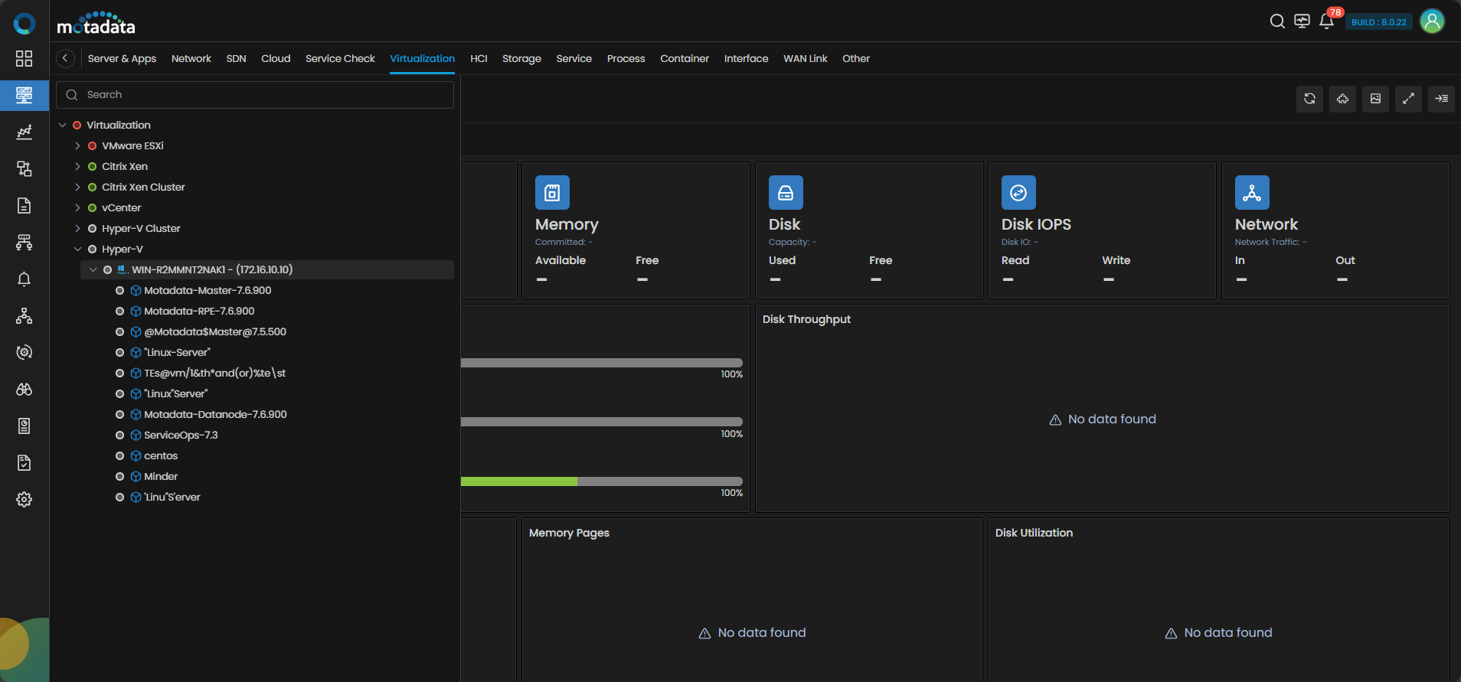This screenshot has height=682, width=1461.
Task: Open the dashboard grid icon in the sidebar
Action: tap(25, 59)
